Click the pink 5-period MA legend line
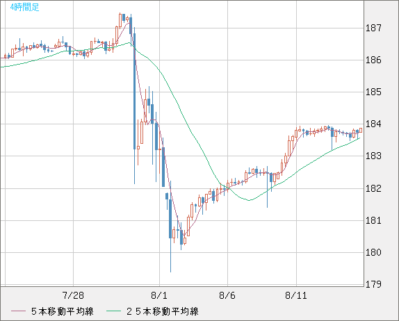Screen dimensions: 399x321 [x=18, y=311]
